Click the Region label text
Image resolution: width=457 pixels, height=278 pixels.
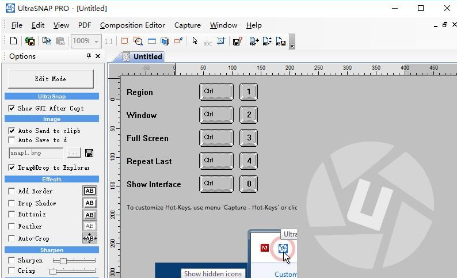coord(140,92)
